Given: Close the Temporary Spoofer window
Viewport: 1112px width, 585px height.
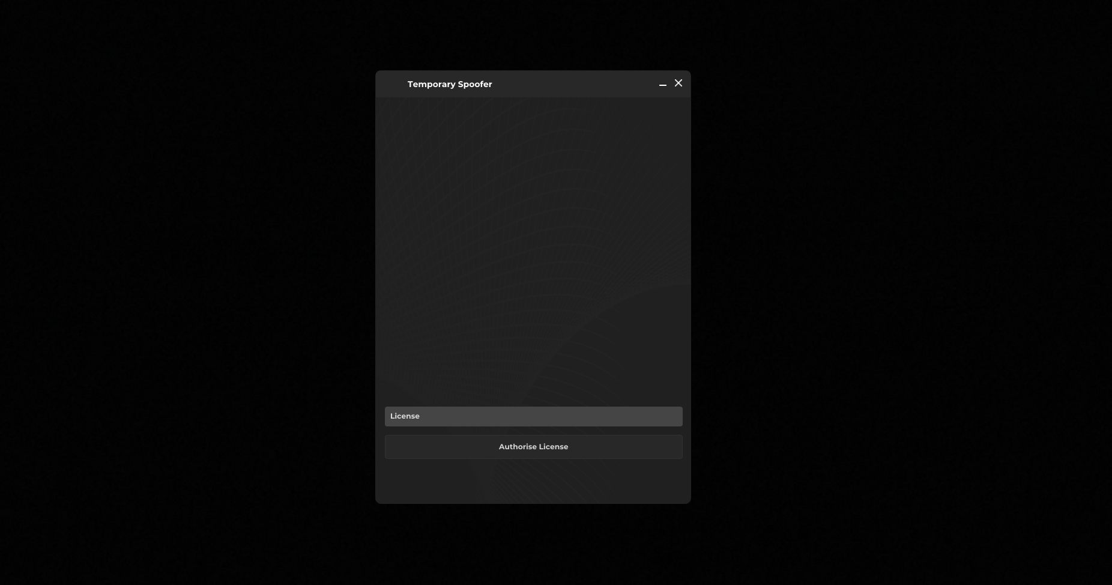Looking at the screenshot, I should pyautogui.click(x=678, y=83).
